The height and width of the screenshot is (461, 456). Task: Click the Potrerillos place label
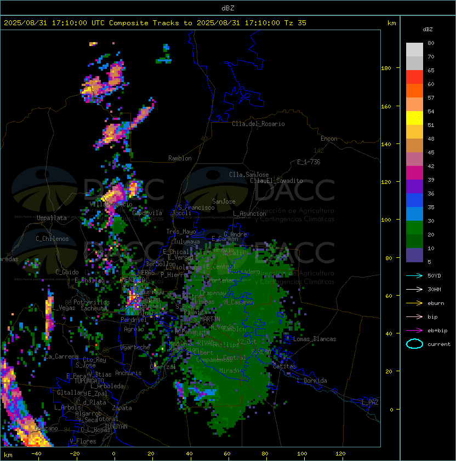pos(92,302)
